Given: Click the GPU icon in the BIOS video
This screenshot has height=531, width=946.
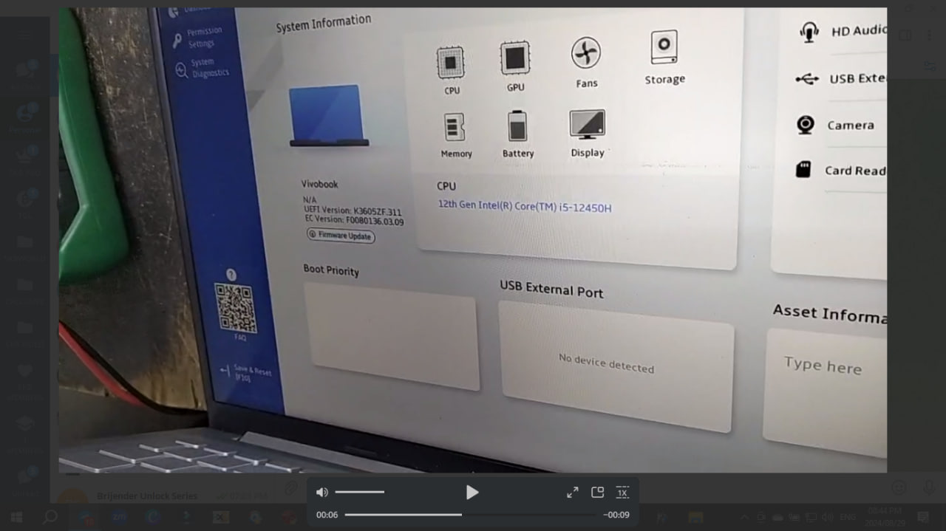Looking at the screenshot, I should pos(515,58).
